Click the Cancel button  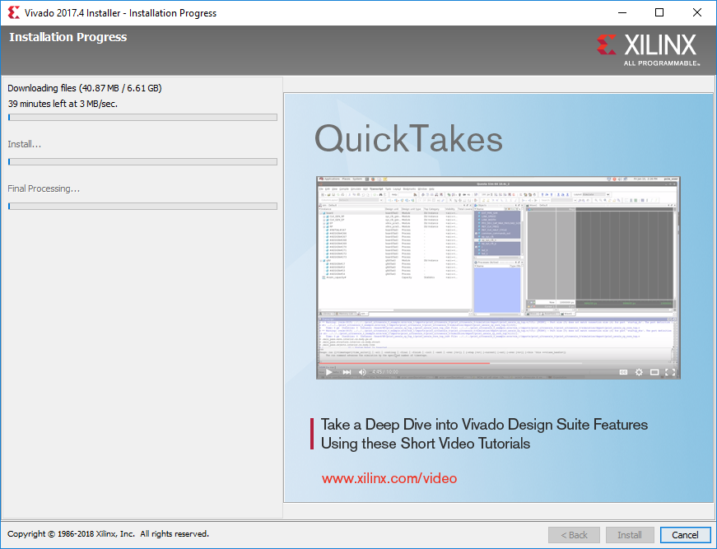pos(685,535)
